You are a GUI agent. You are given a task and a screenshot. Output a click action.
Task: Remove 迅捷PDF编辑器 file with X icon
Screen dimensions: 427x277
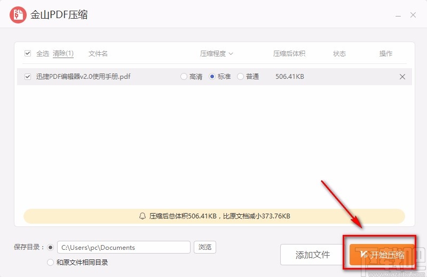click(402, 77)
